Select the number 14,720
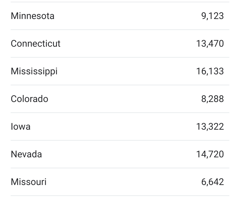 tap(210, 154)
